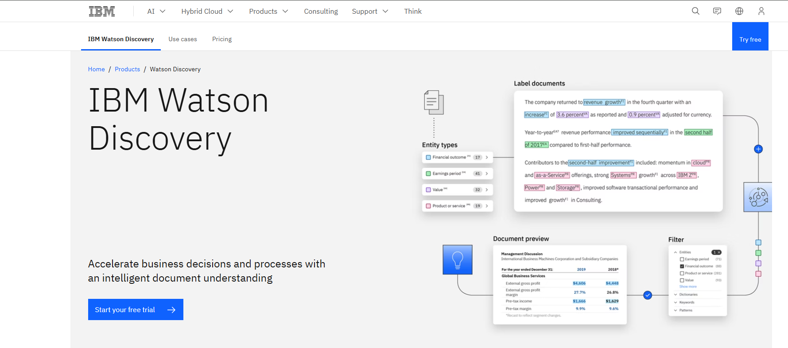Open the search magnifier icon
788x348 pixels.
695,11
